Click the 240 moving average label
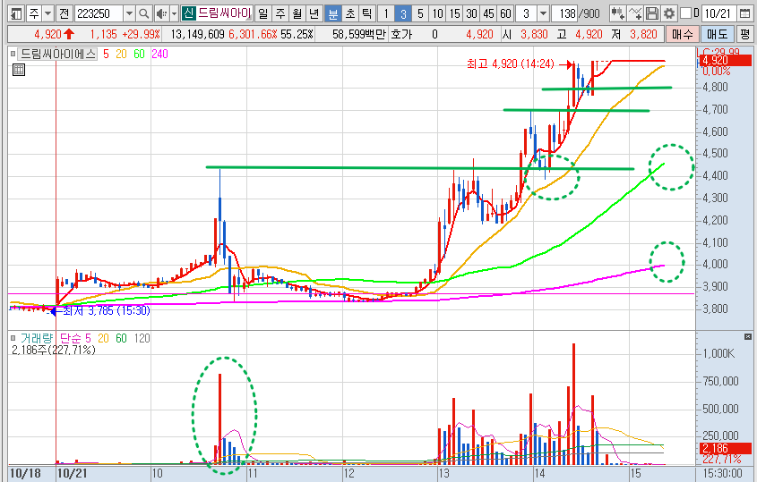757x482 pixels. click(x=159, y=54)
